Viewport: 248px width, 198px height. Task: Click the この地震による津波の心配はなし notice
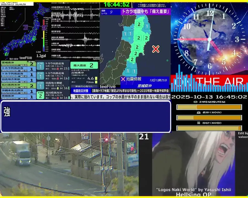(152, 5)
